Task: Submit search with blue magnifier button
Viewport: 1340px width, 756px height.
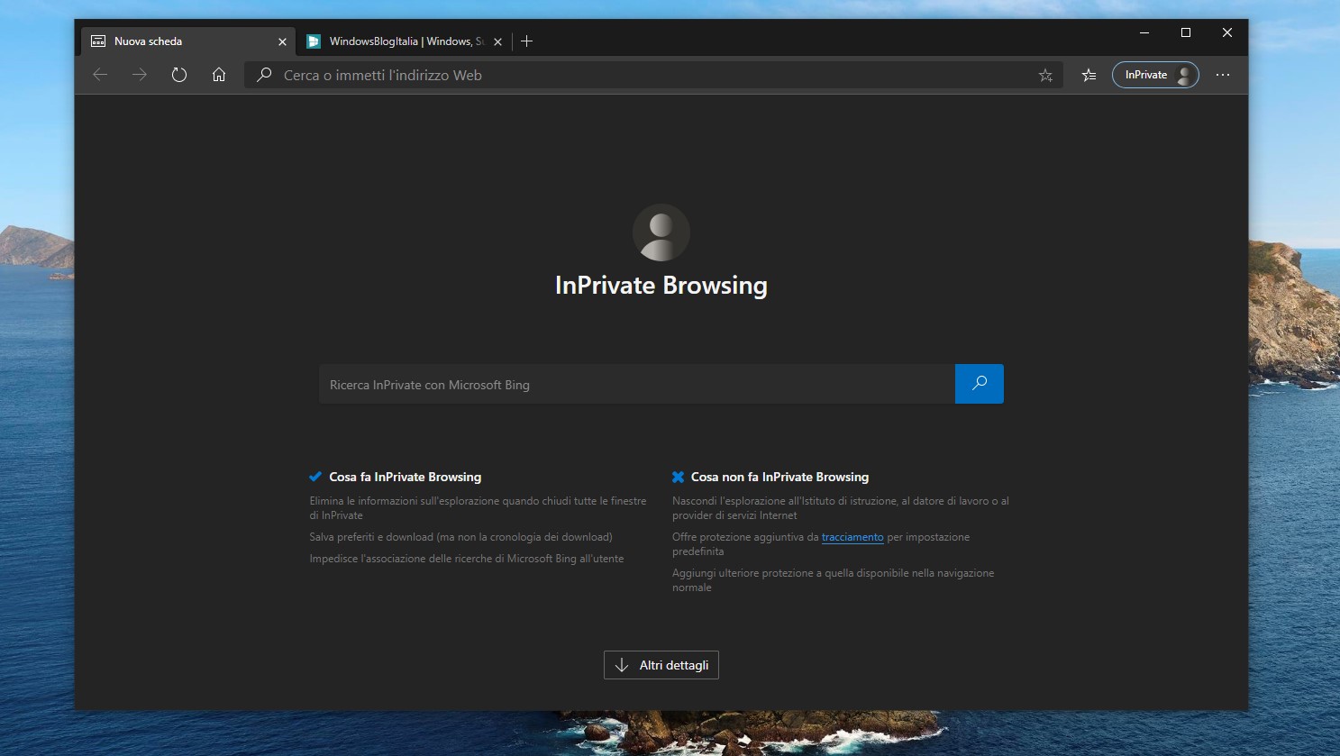Action: [x=980, y=384]
